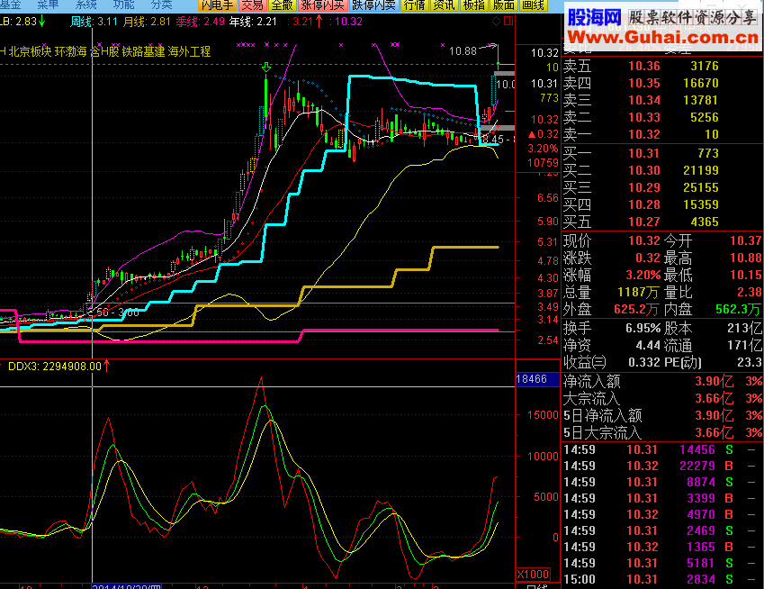Image resolution: width=764 pixels, height=589 pixels.
Task: Click the 18466 value marker on indicator axis
Action: [531, 380]
